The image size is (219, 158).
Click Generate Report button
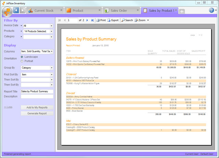click(x=37, y=113)
